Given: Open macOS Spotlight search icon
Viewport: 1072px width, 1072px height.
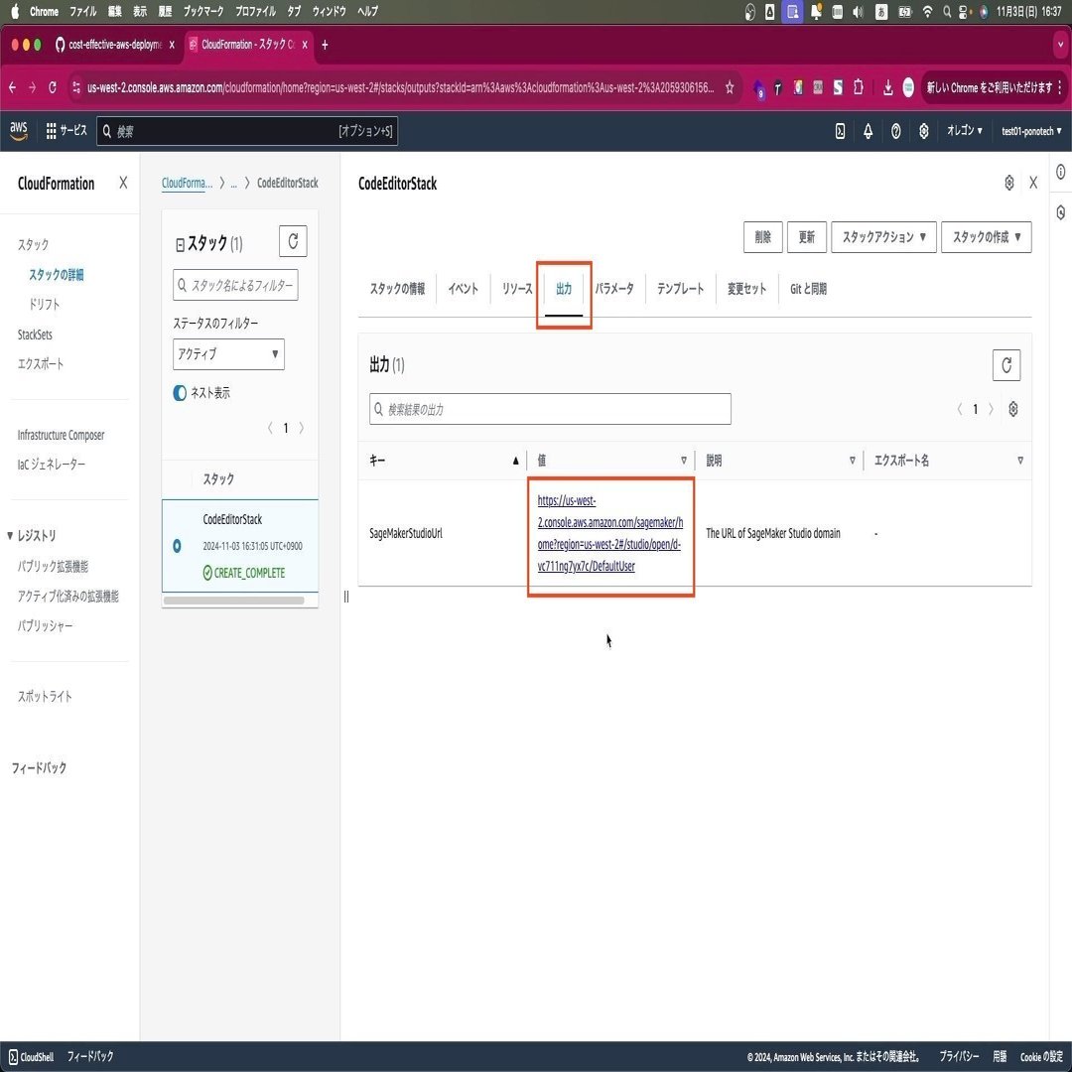Looking at the screenshot, I should pos(947,12).
